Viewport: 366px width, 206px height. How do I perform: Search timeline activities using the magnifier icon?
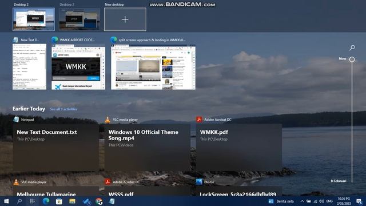click(x=352, y=47)
